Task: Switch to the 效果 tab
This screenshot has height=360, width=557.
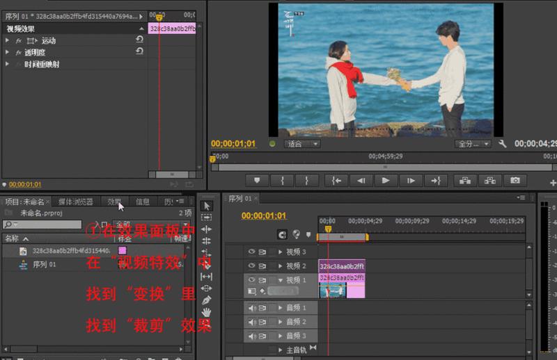Action: tap(114, 202)
